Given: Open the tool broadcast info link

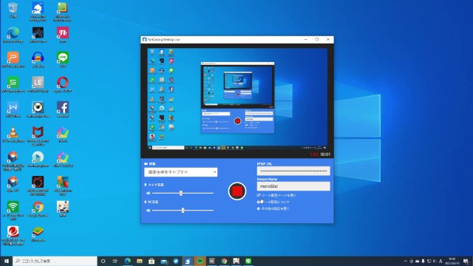Looking at the screenshot, I should (273, 202).
